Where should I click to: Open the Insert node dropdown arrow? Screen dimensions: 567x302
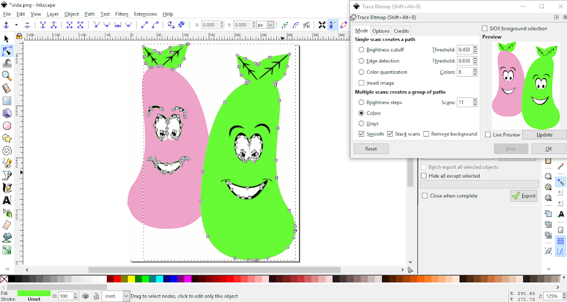coord(16,25)
